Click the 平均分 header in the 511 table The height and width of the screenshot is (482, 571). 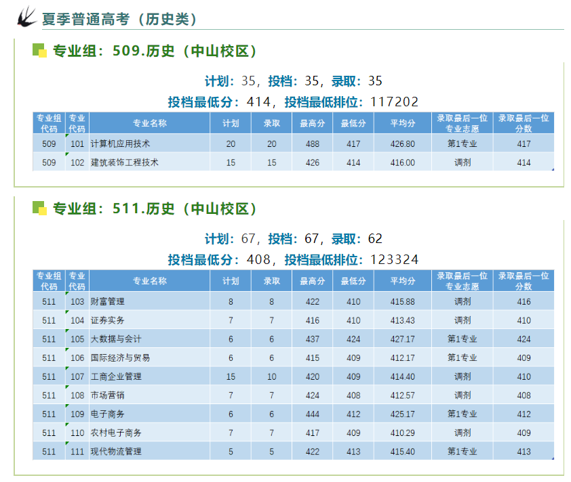tap(403, 281)
